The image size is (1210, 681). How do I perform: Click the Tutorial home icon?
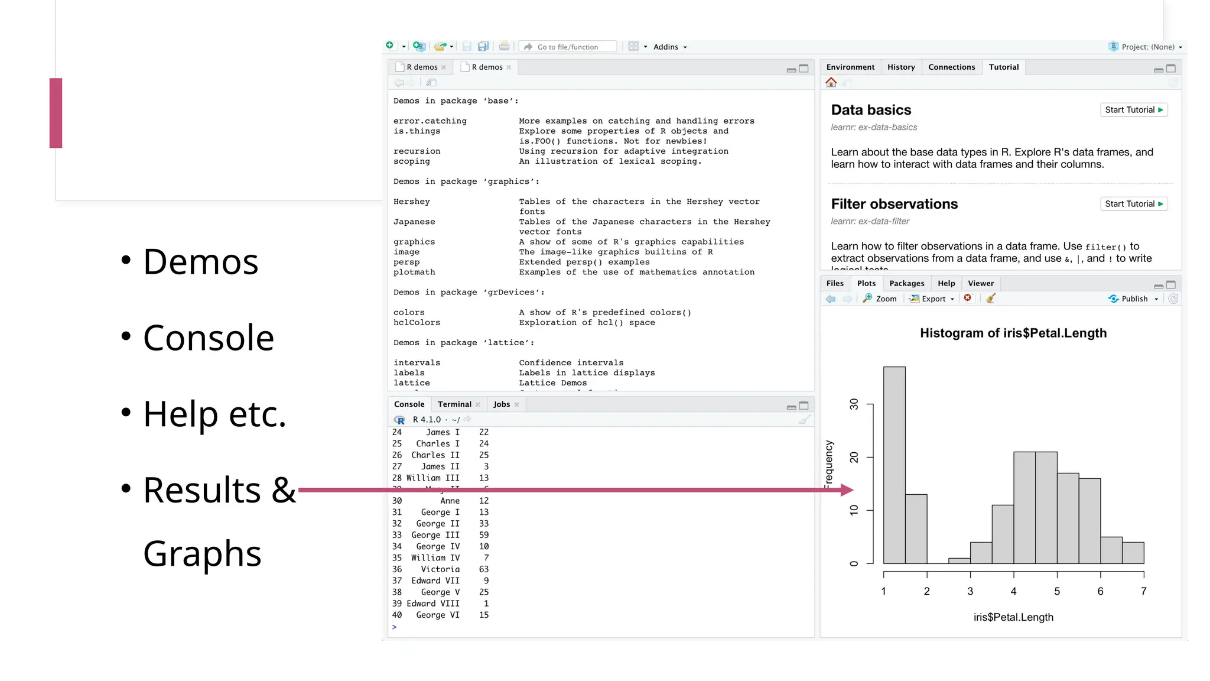coord(831,83)
